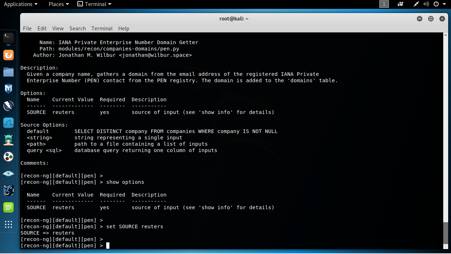Open the File menu in terminal

click(x=27, y=29)
